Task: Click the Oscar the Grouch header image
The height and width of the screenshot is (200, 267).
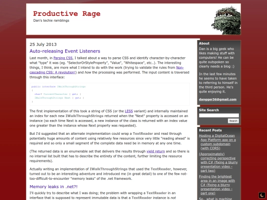Action: tap(226, 20)
